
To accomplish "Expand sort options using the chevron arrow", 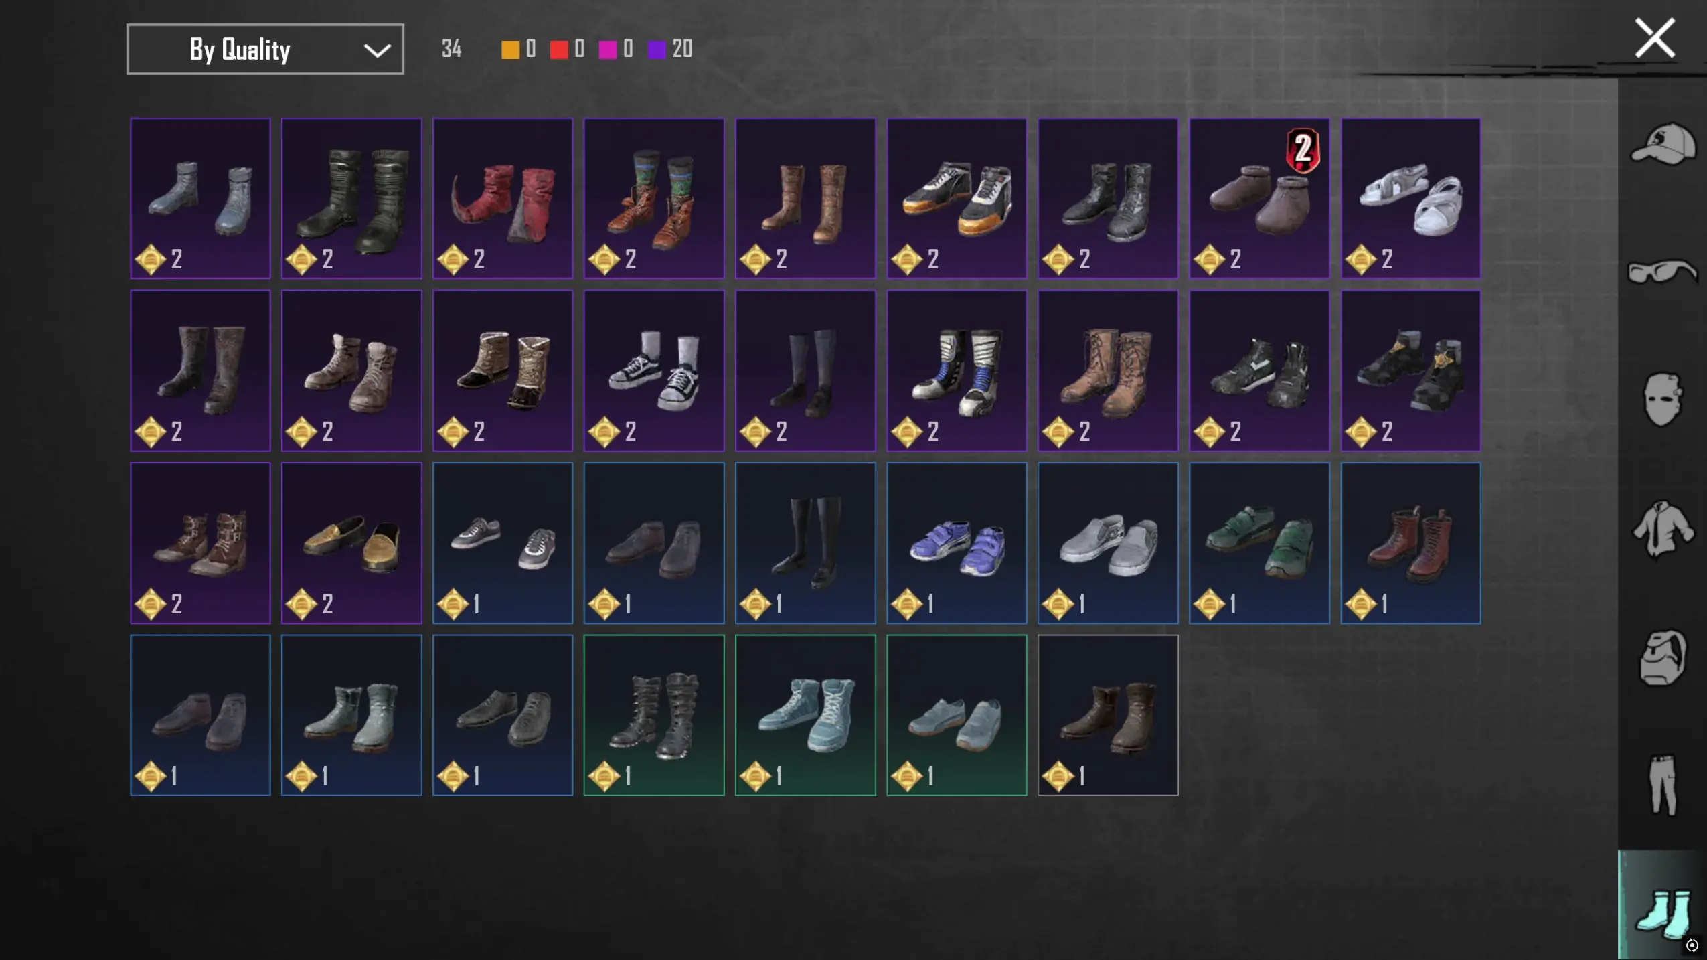I will click(377, 50).
